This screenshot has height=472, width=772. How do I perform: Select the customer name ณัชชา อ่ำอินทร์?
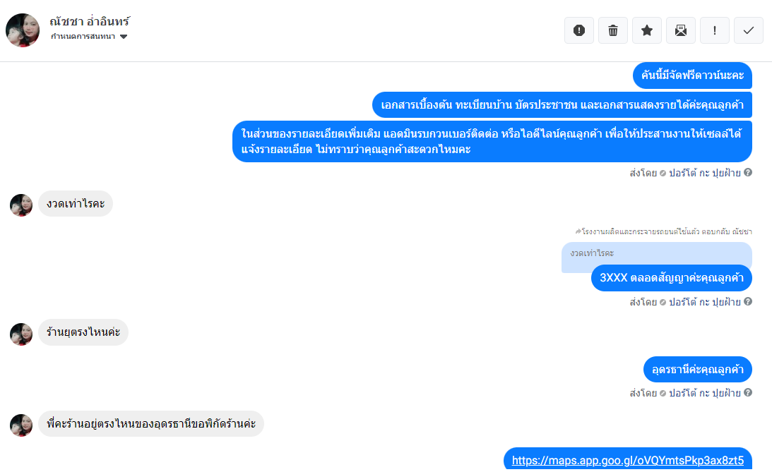90,21
